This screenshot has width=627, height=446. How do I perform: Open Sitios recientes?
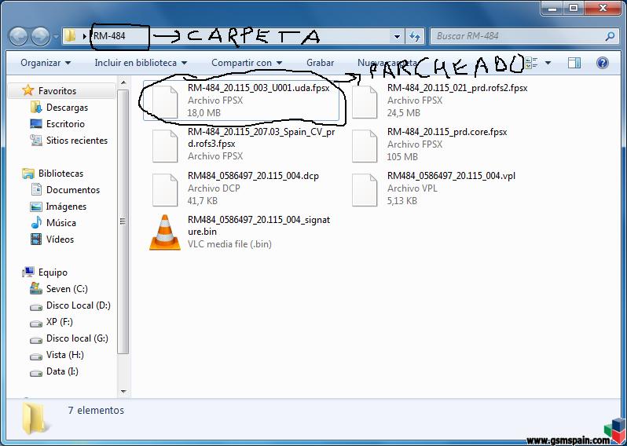point(77,141)
